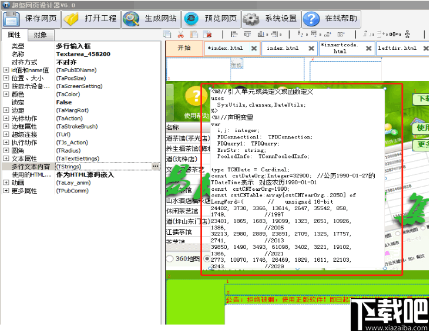This screenshot has width=430, height=331.
Task: Open the 开始 start tab
Action: point(184,49)
